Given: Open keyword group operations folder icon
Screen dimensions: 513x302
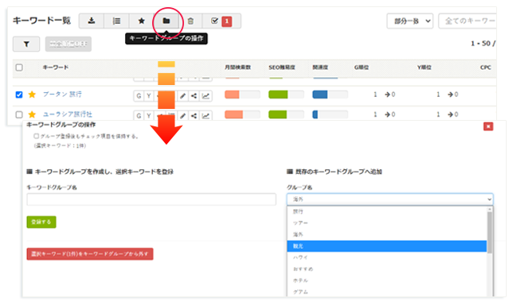Looking at the screenshot, I should coord(166,21).
